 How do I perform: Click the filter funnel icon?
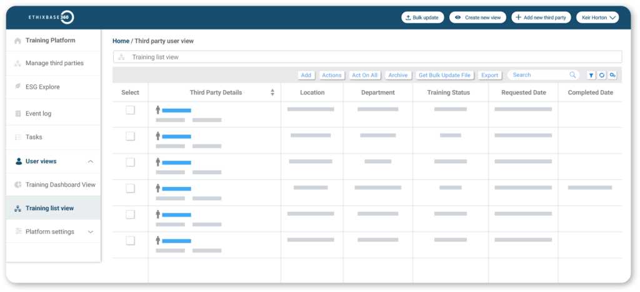coord(591,75)
